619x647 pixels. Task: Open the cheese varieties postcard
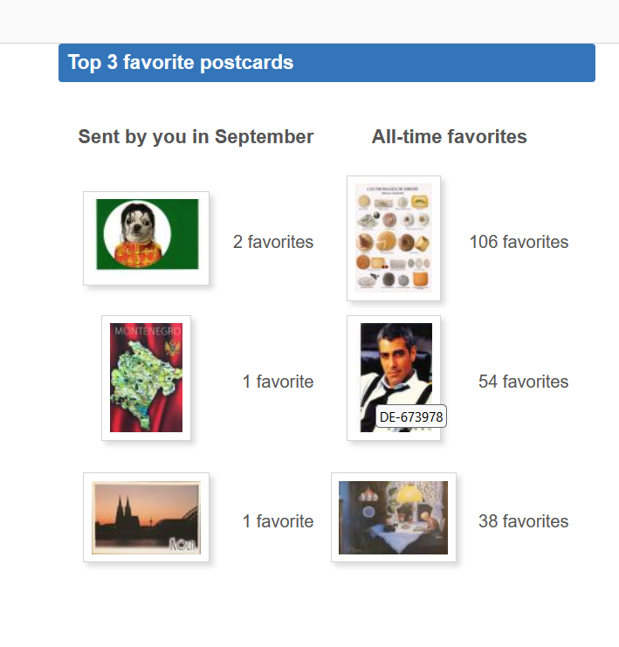393,237
